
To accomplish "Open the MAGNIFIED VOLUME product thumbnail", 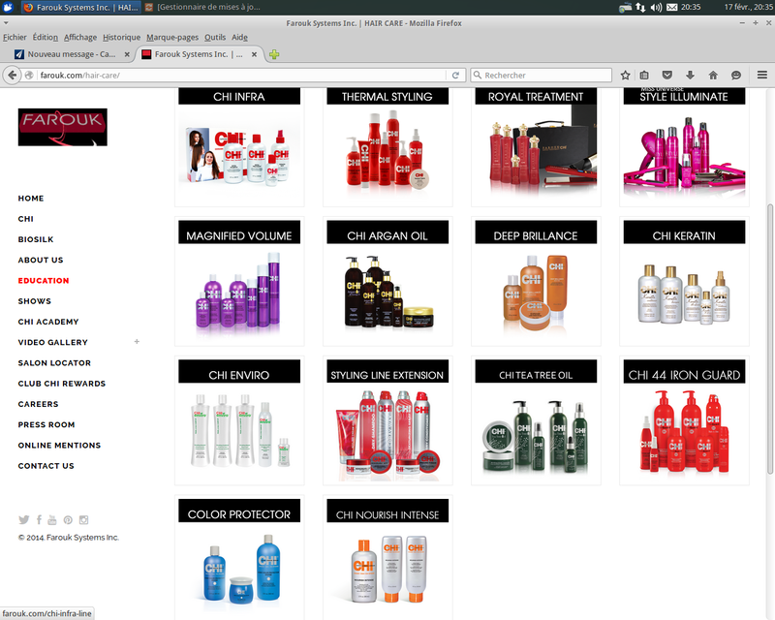I will coord(239,281).
